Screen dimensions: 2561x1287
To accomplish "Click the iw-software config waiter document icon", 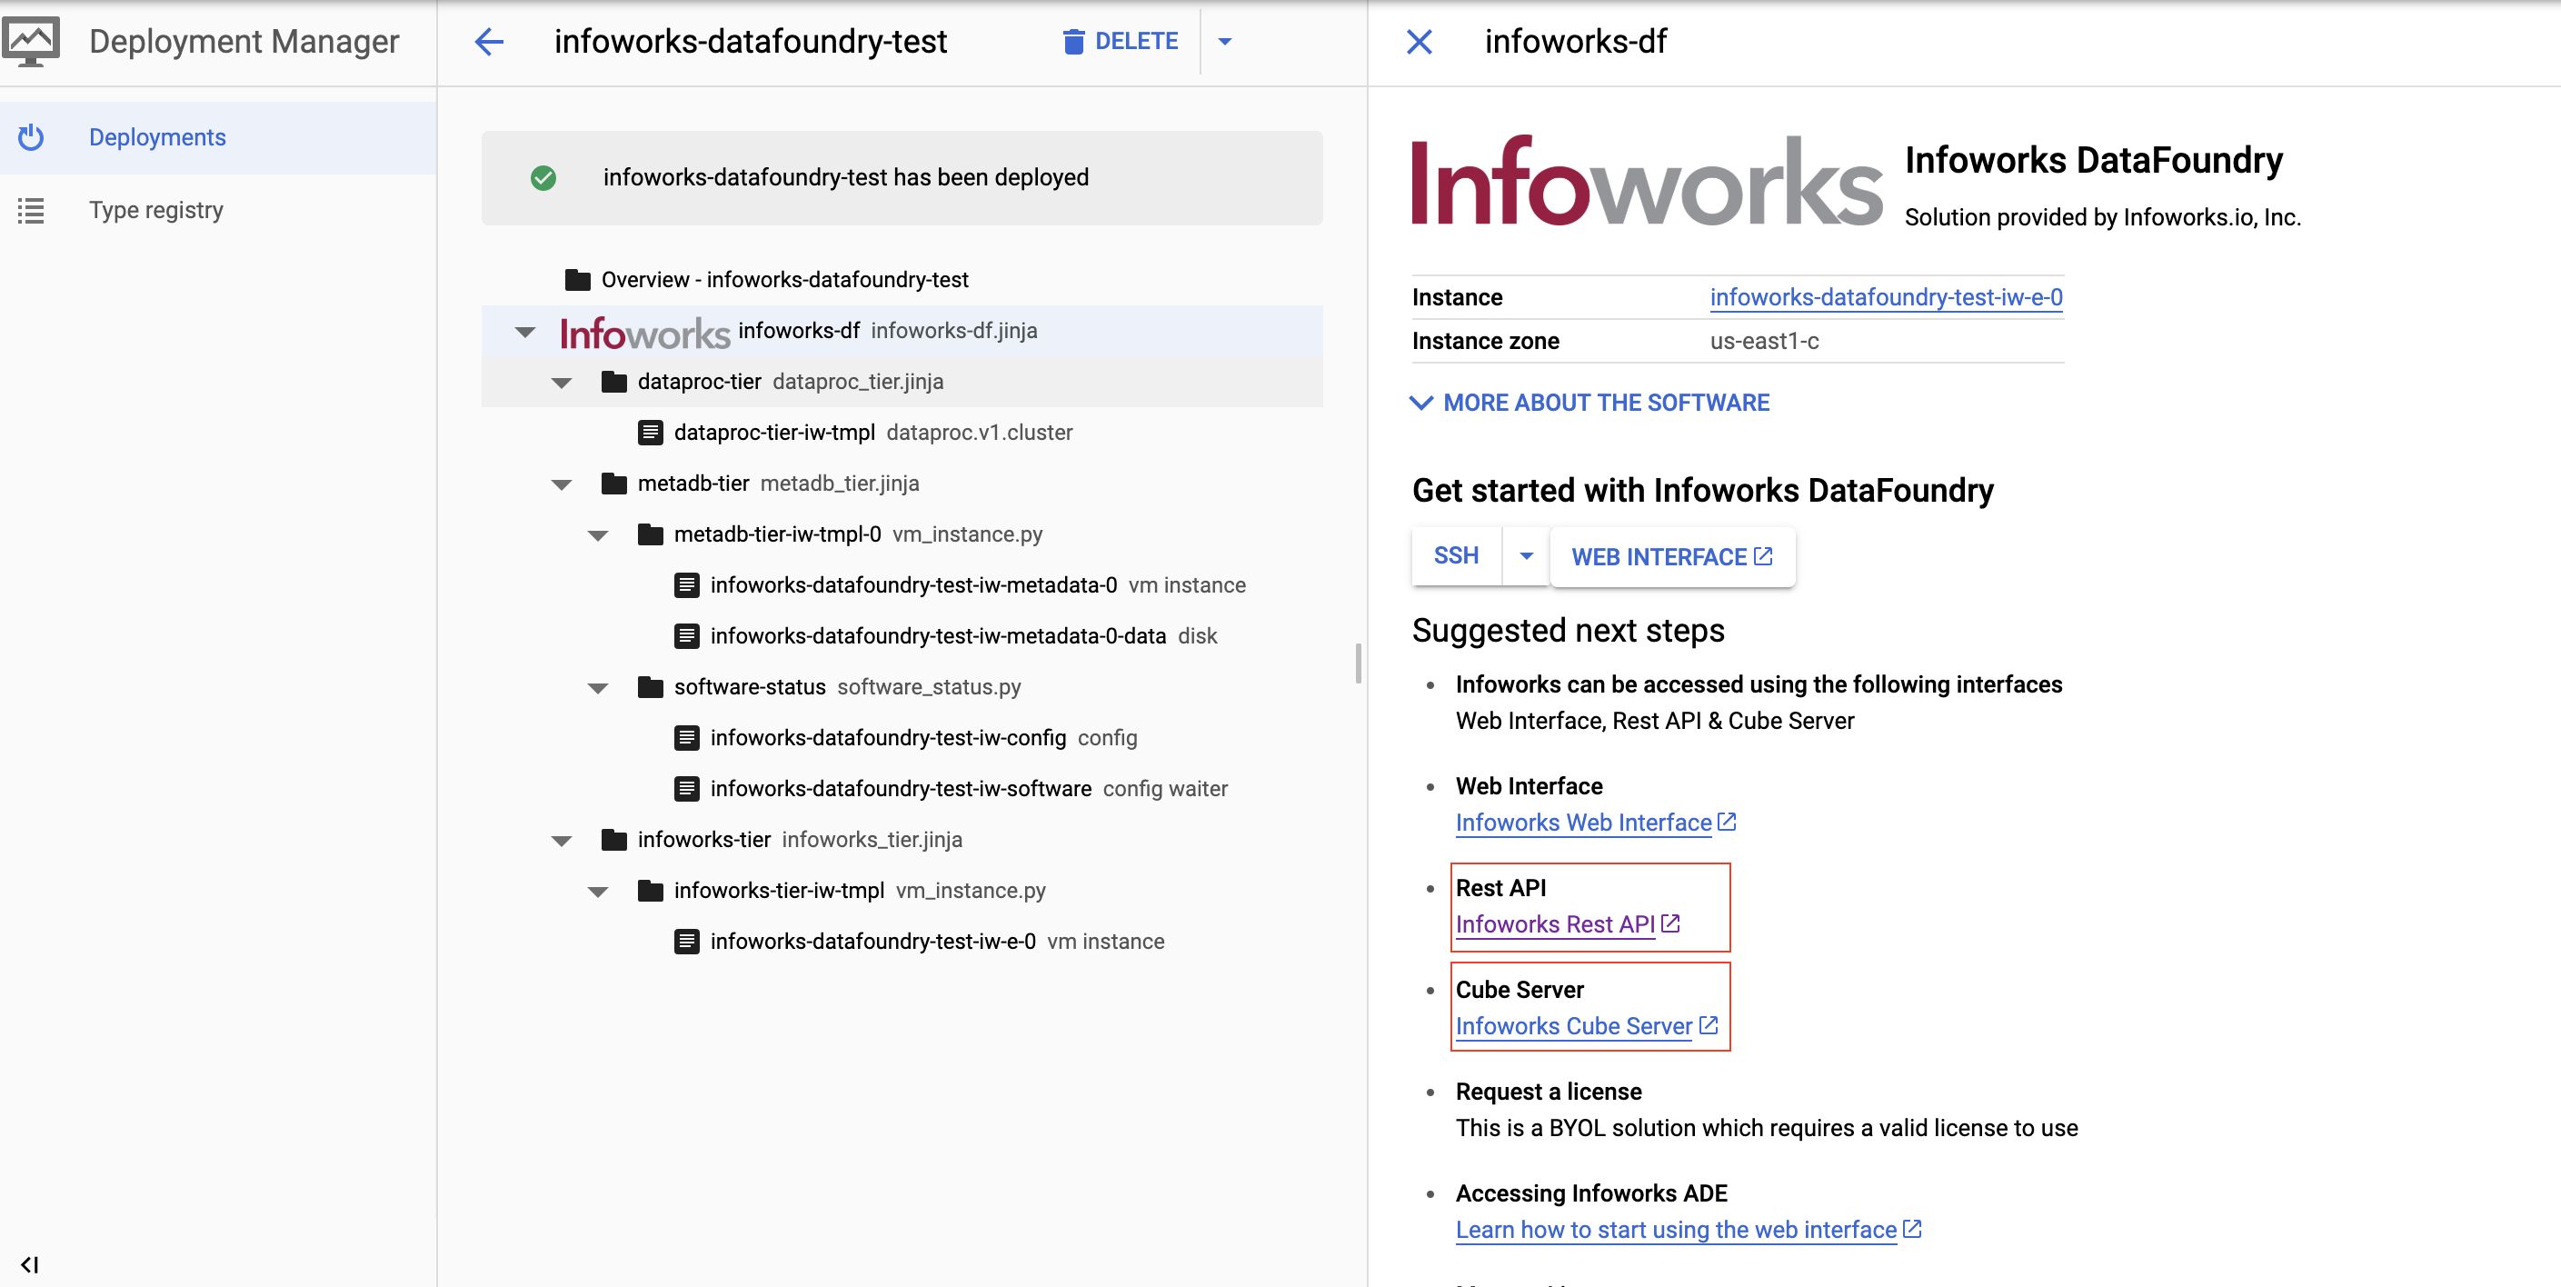I will click(687, 789).
